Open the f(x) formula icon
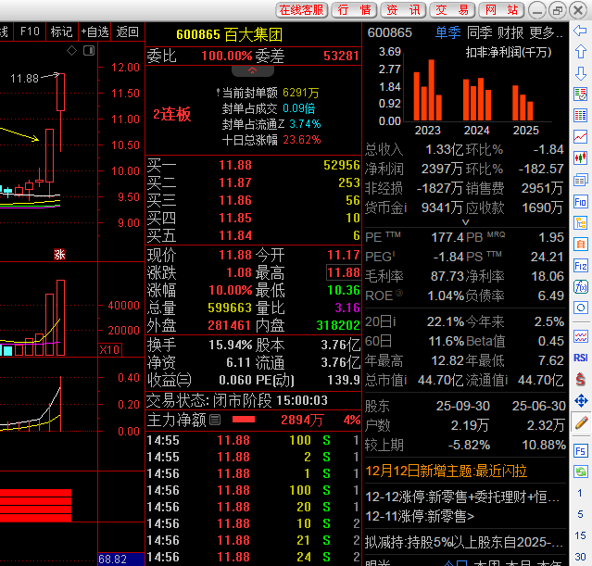 580,287
